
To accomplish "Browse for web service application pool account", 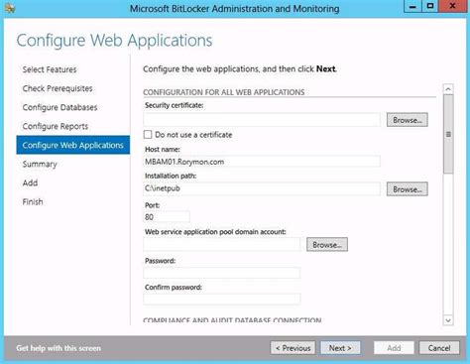I will pyautogui.click(x=327, y=245).
